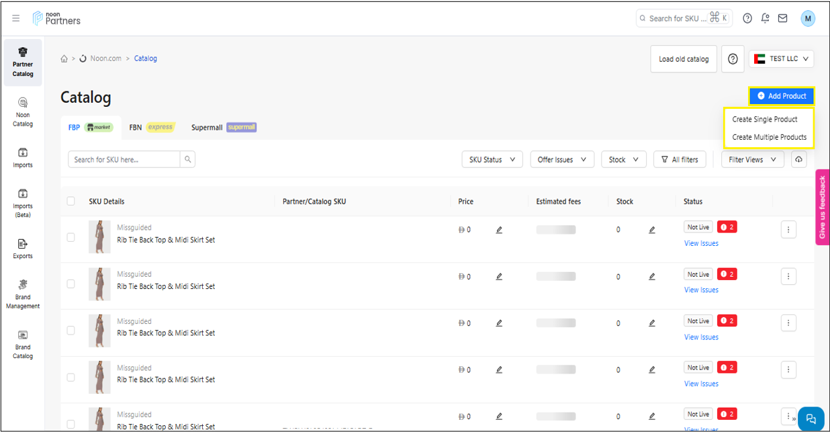Click the Noon Partners logo
This screenshot has height=432, width=830.
point(57,18)
